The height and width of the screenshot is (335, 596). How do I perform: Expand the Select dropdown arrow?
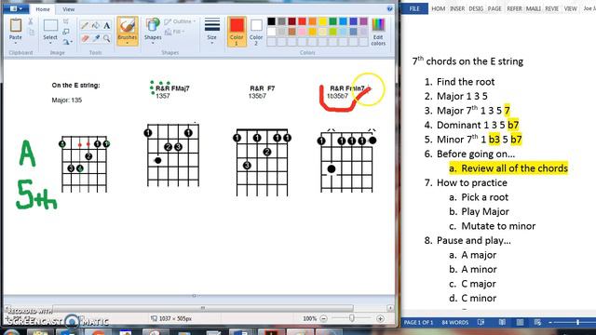(50, 43)
